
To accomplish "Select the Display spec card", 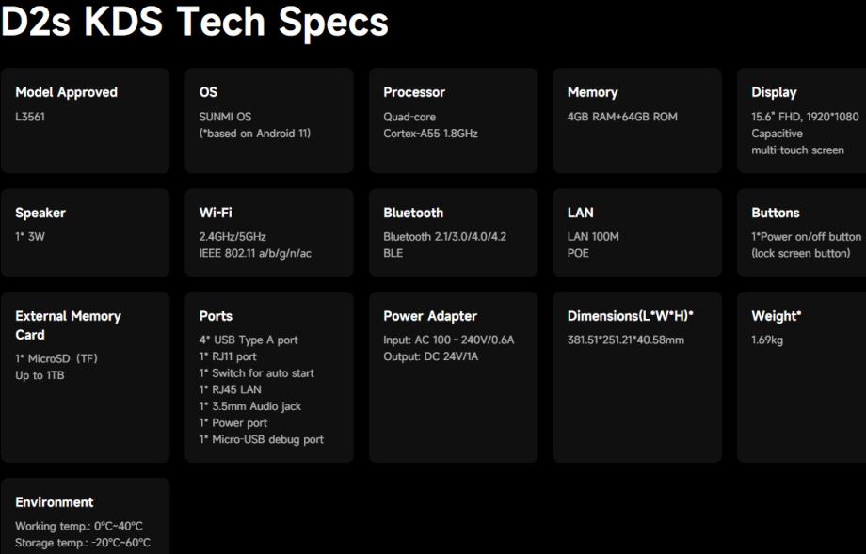I will [800, 119].
